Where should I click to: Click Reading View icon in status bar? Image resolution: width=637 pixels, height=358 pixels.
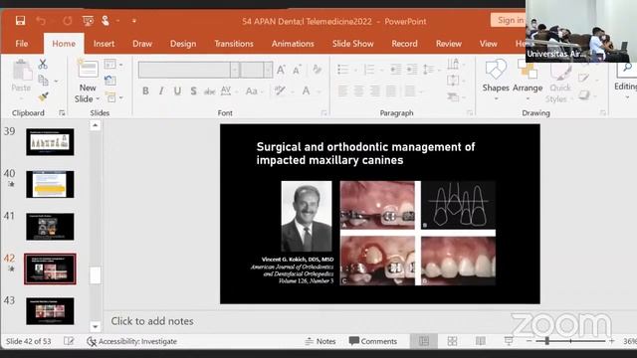click(x=480, y=341)
